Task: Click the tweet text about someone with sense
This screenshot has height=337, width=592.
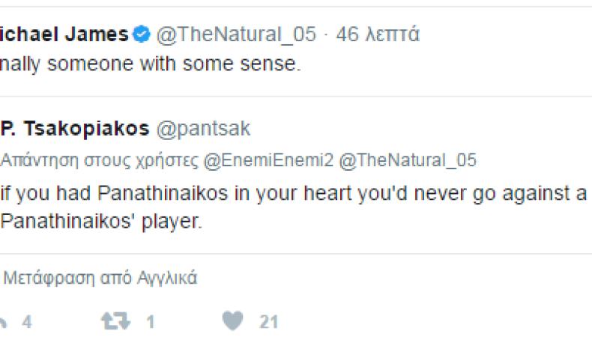Action: click(x=150, y=64)
